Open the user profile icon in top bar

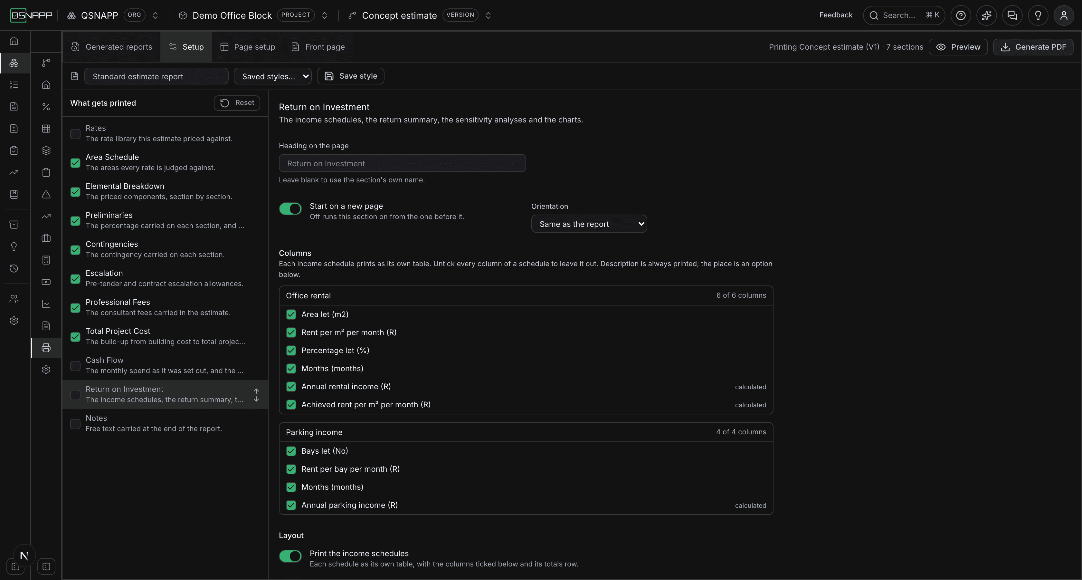[x=1064, y=15]
